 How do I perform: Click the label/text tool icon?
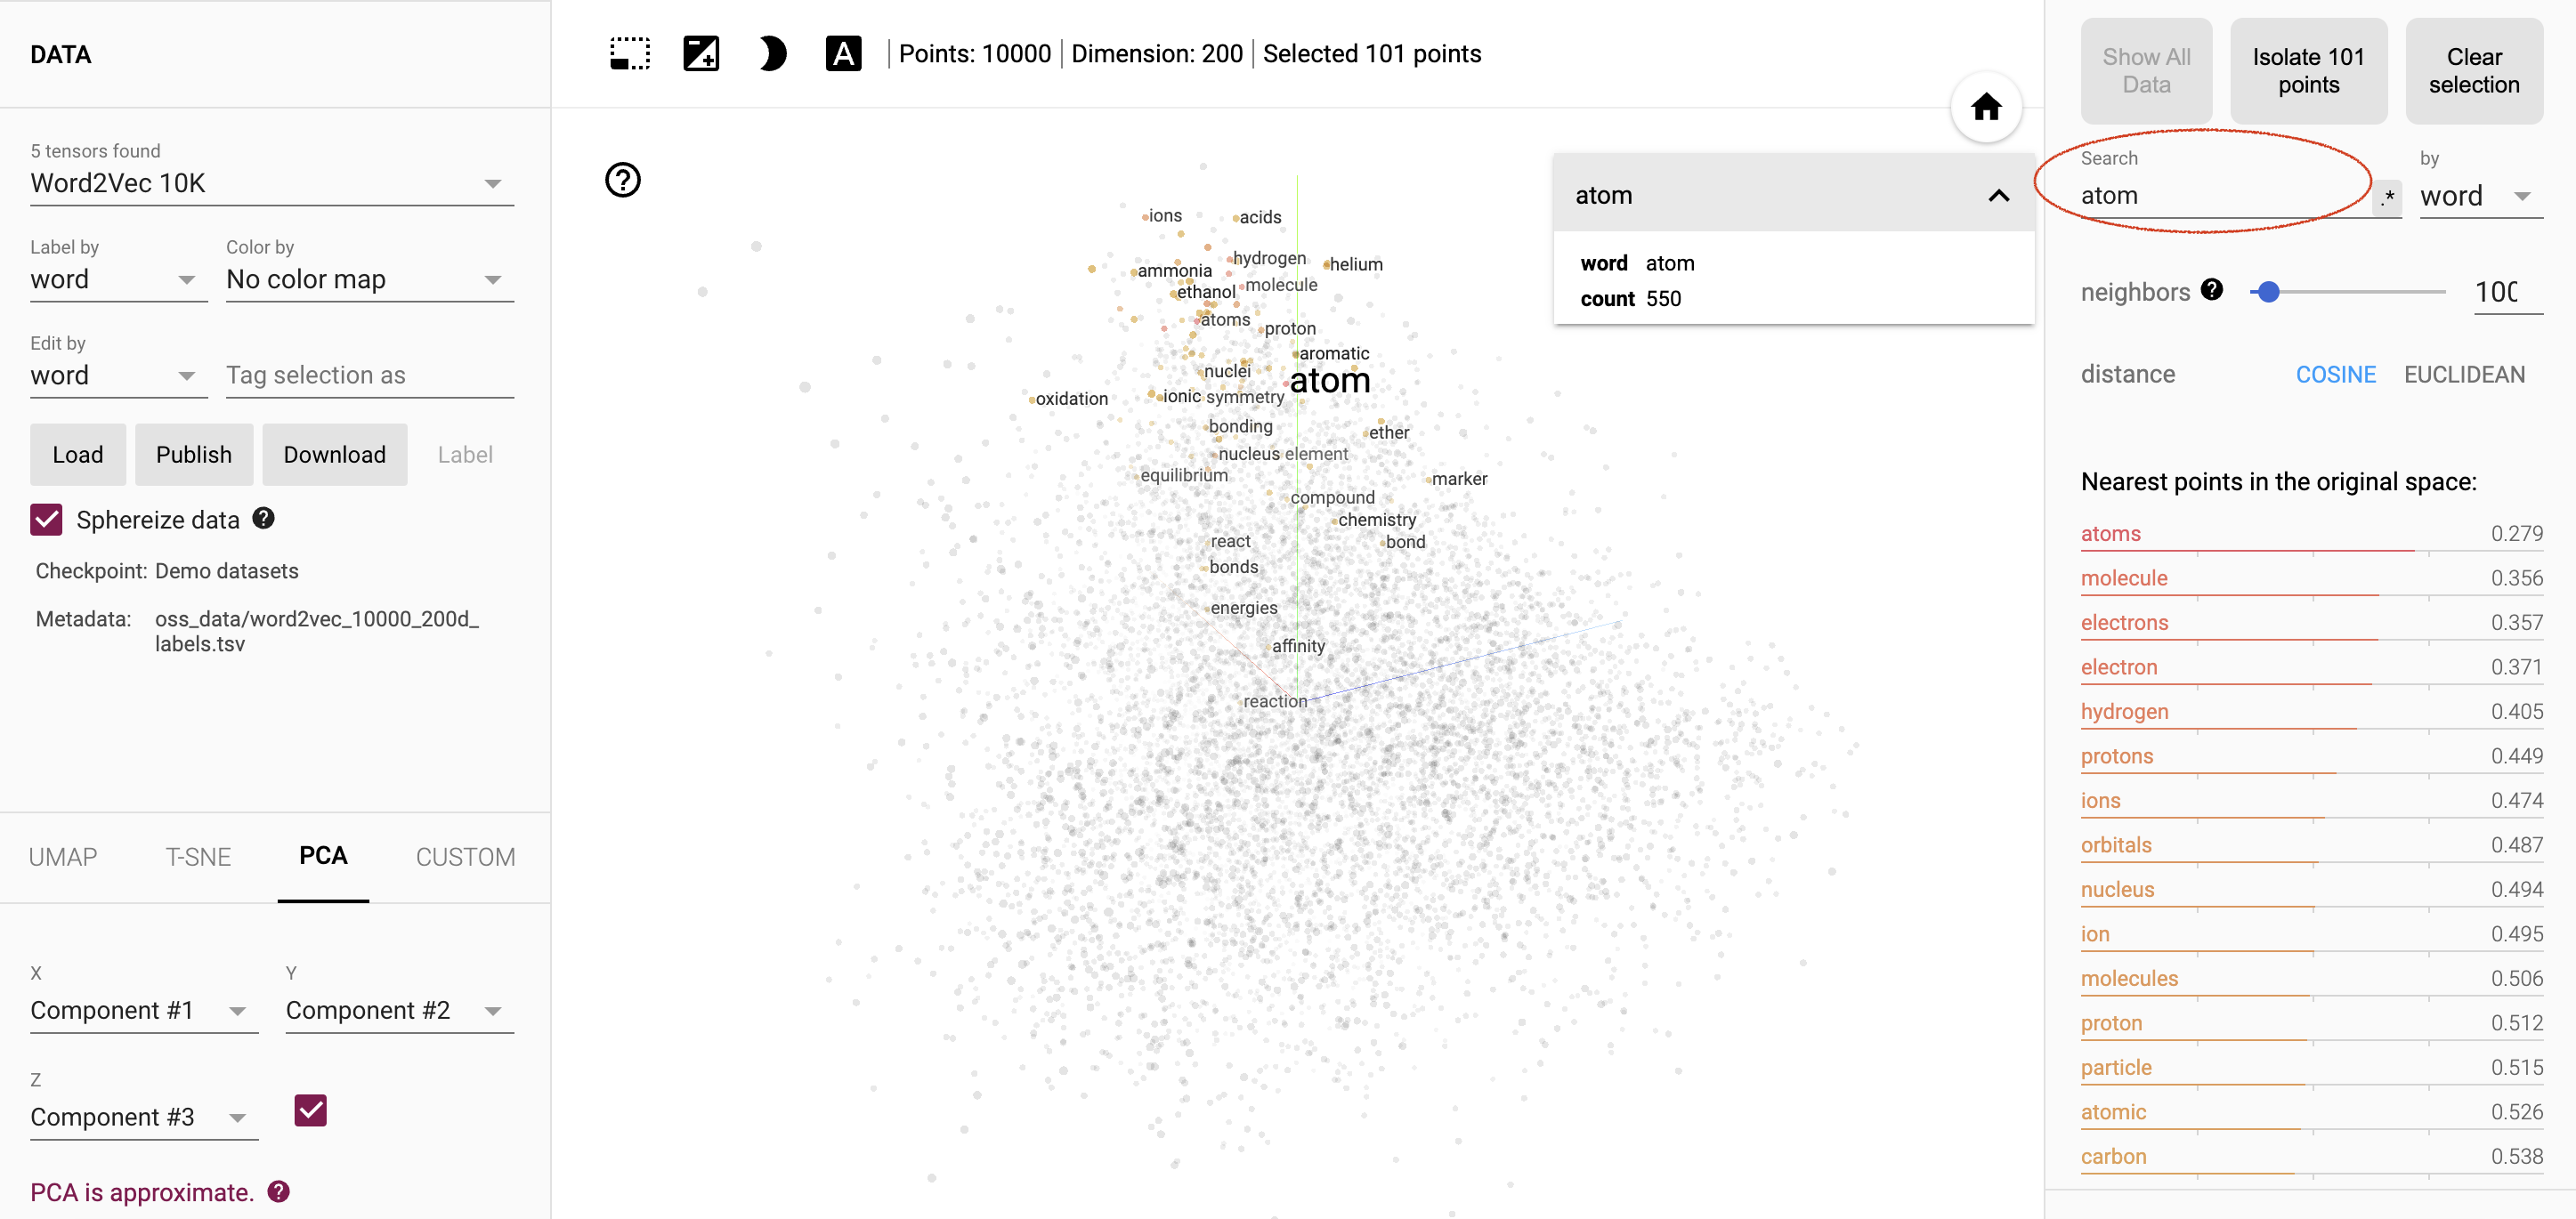coord(847,56)
